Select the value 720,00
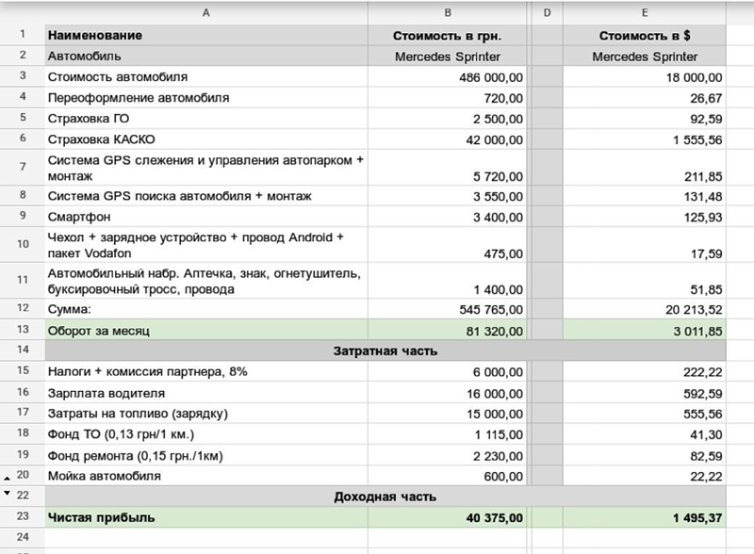This screenshot has width=754, height=554. [448, 98]
